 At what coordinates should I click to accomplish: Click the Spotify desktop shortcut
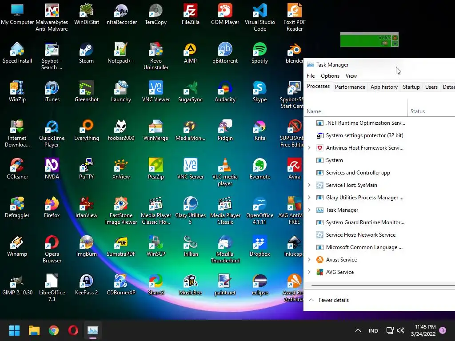(259, 53)
